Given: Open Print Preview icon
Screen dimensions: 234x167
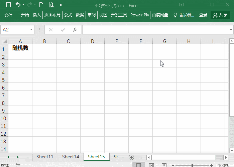Looking at the screenshot, I should [x=51, y=5].
